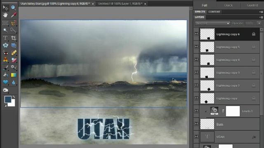Viewport: 264px width, 148px height.
Task: Switch to Untitled-1 document tab
Action: coord(120,4)
